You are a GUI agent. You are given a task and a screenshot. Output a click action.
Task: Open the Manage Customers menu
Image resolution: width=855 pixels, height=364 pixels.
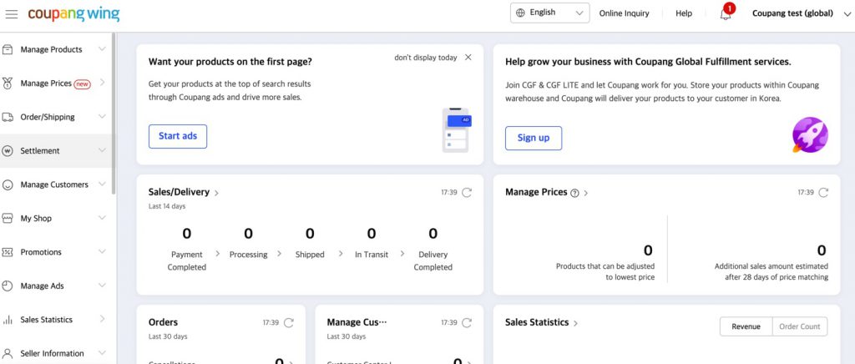click(x=56, y=185)
